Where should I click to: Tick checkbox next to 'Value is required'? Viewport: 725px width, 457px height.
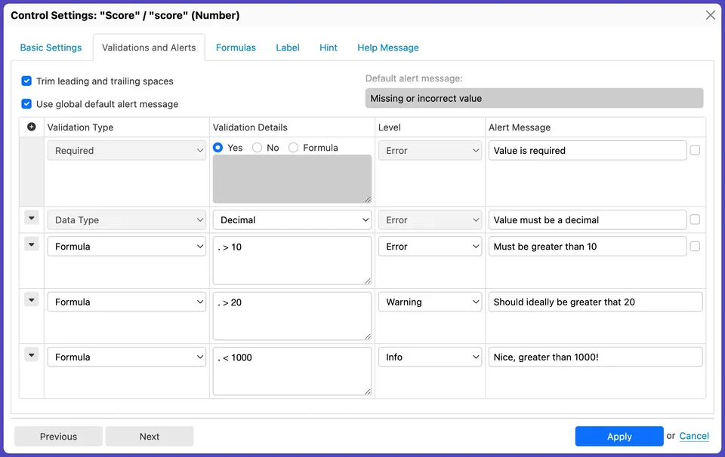point(695,150)
